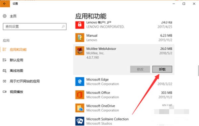Click the 卸载 uninstall button
This screenshot has height=126, width=199.
coord(162,69)
